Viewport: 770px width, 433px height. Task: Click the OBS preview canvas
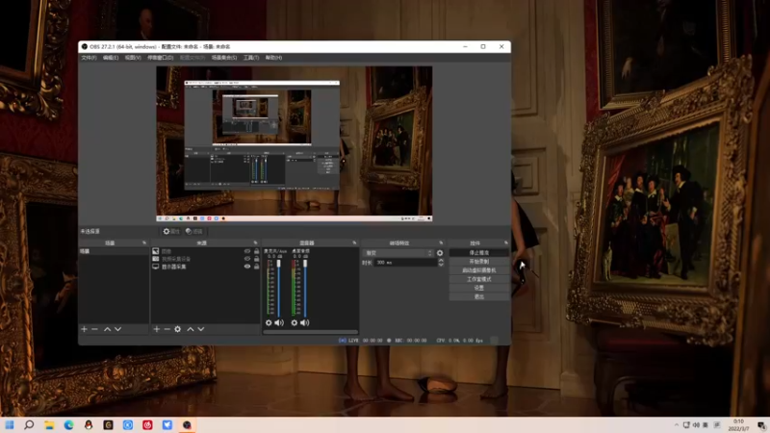click(x=295, y=143)
